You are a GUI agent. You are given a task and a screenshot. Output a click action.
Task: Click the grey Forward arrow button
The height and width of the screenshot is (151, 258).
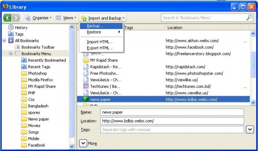[16, 18]
